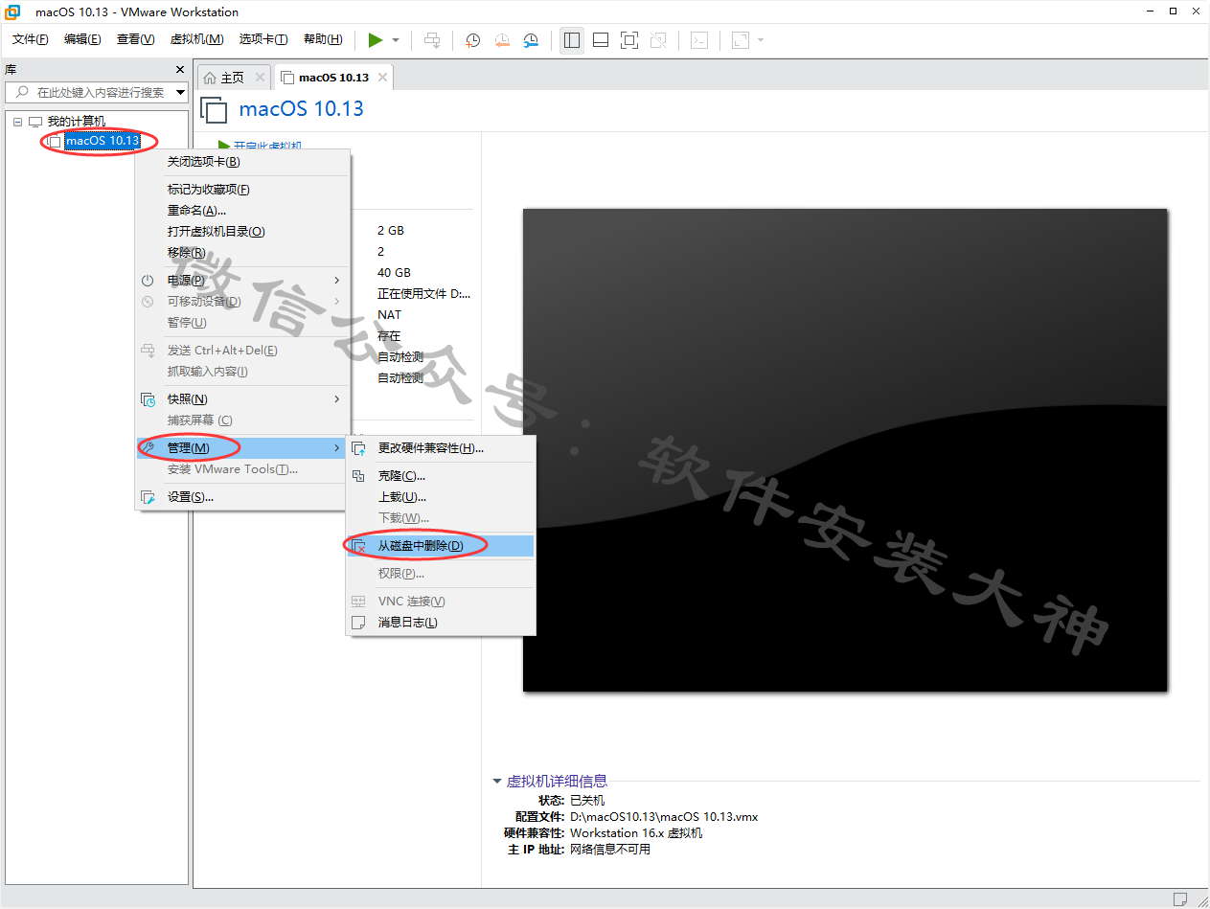The height and width of the screenshot is (909, 1210).
Task: Close the 主页 tab
Action: coord(259,78)
